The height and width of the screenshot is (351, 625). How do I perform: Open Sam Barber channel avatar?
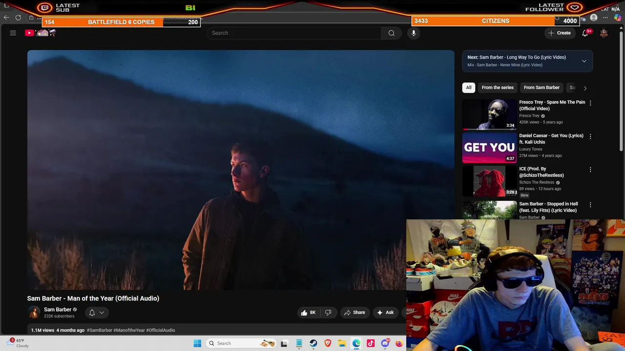tap(34, 312)
